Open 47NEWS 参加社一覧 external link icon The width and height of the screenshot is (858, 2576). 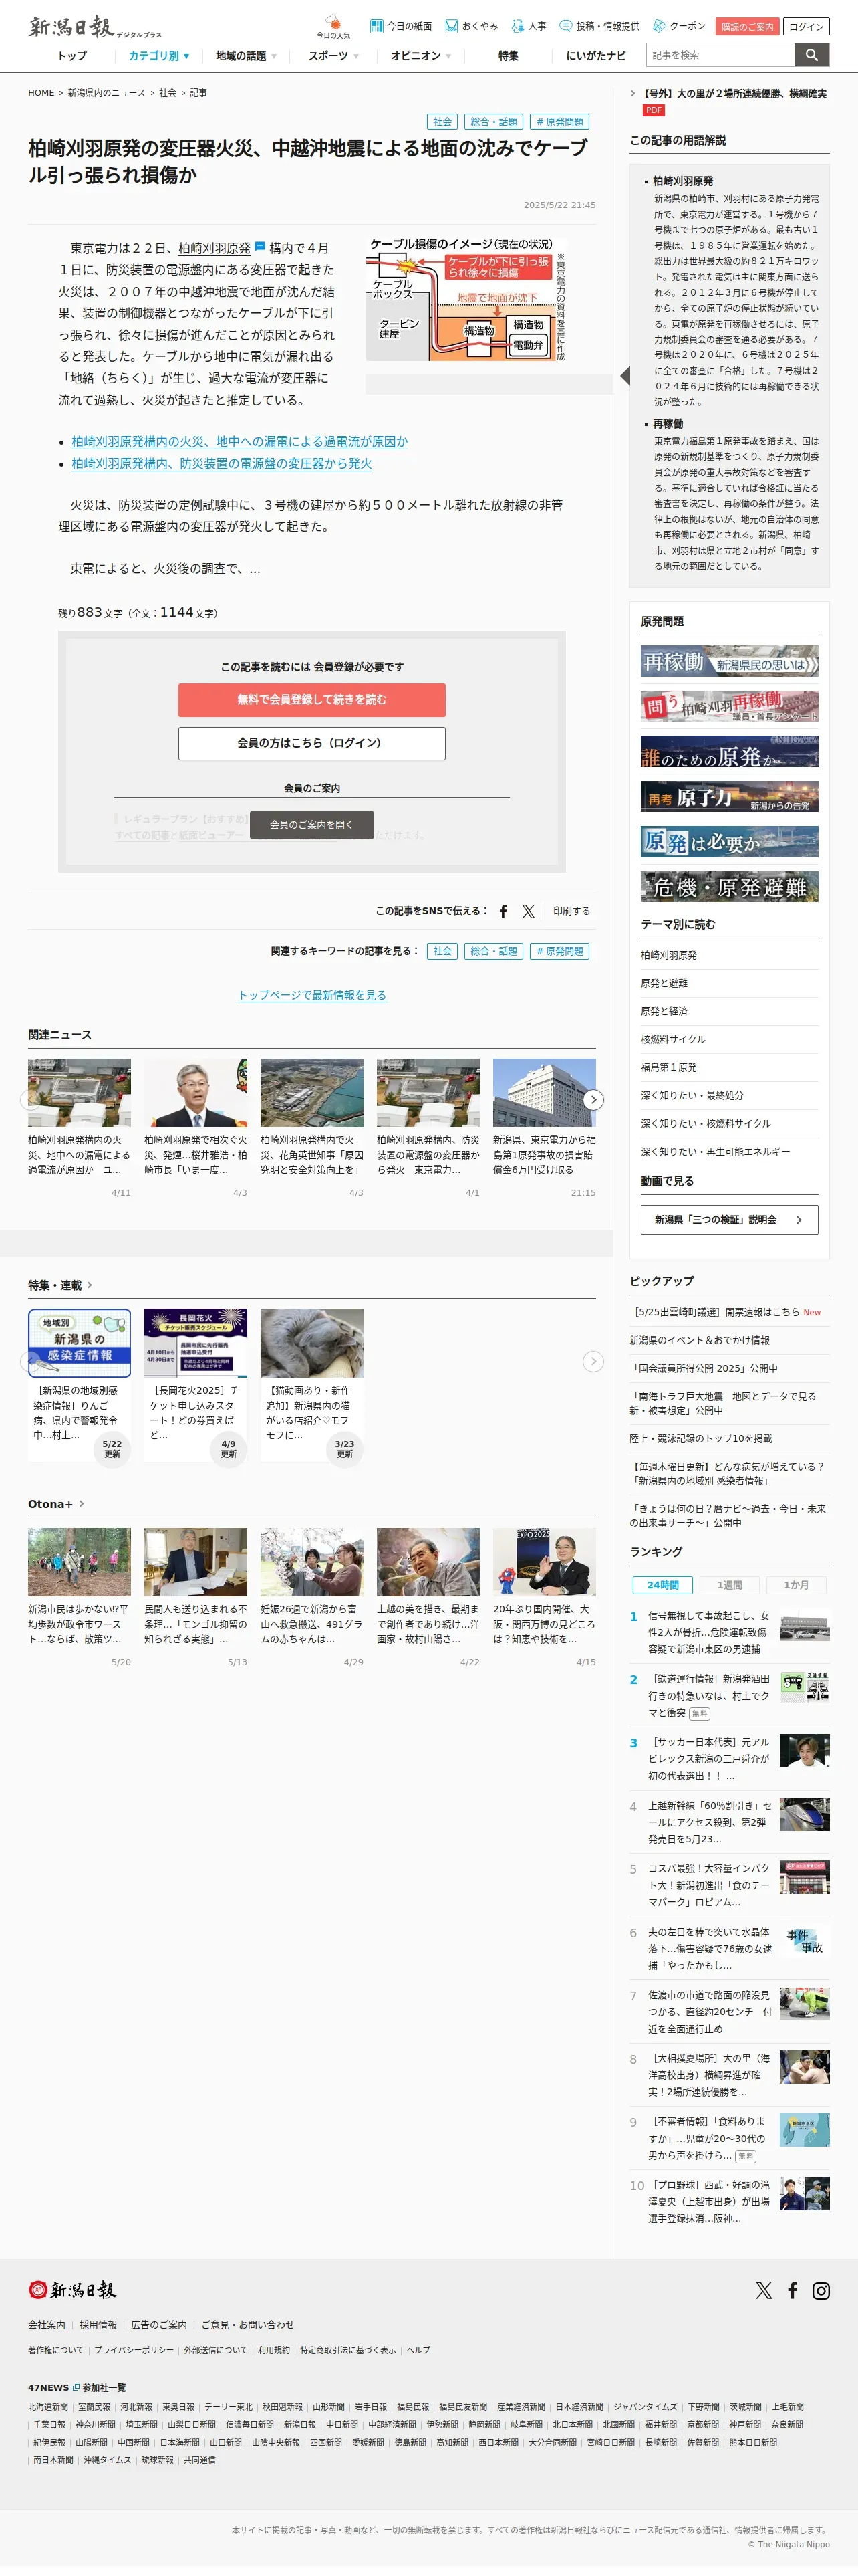76,2388
